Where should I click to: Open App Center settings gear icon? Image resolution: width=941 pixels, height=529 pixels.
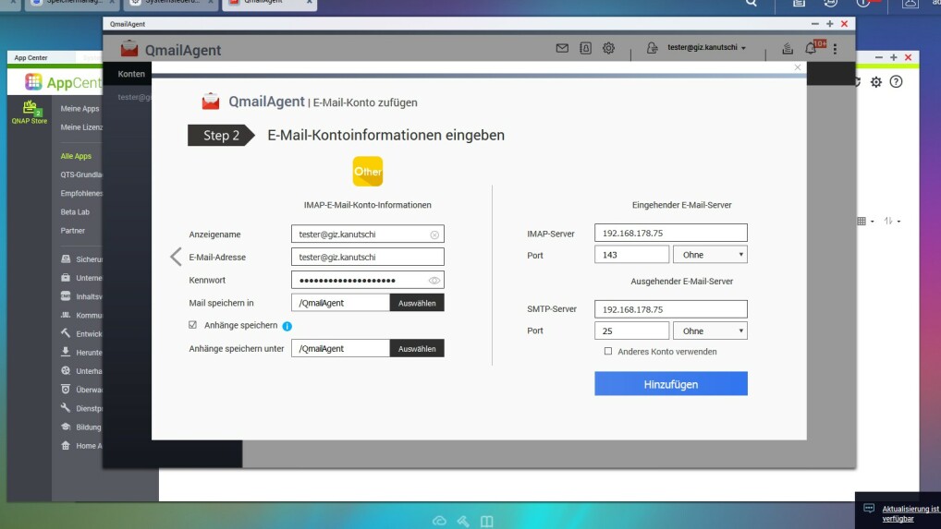876,82
